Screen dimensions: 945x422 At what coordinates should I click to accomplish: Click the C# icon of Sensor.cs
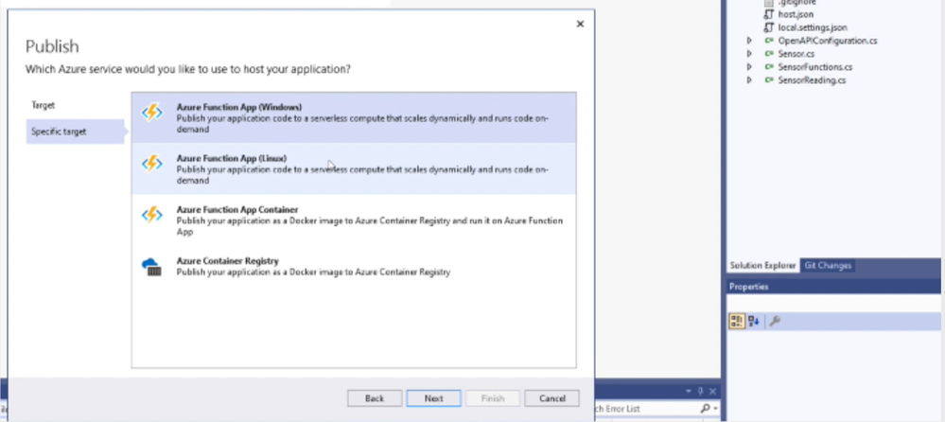click(769, 54)
